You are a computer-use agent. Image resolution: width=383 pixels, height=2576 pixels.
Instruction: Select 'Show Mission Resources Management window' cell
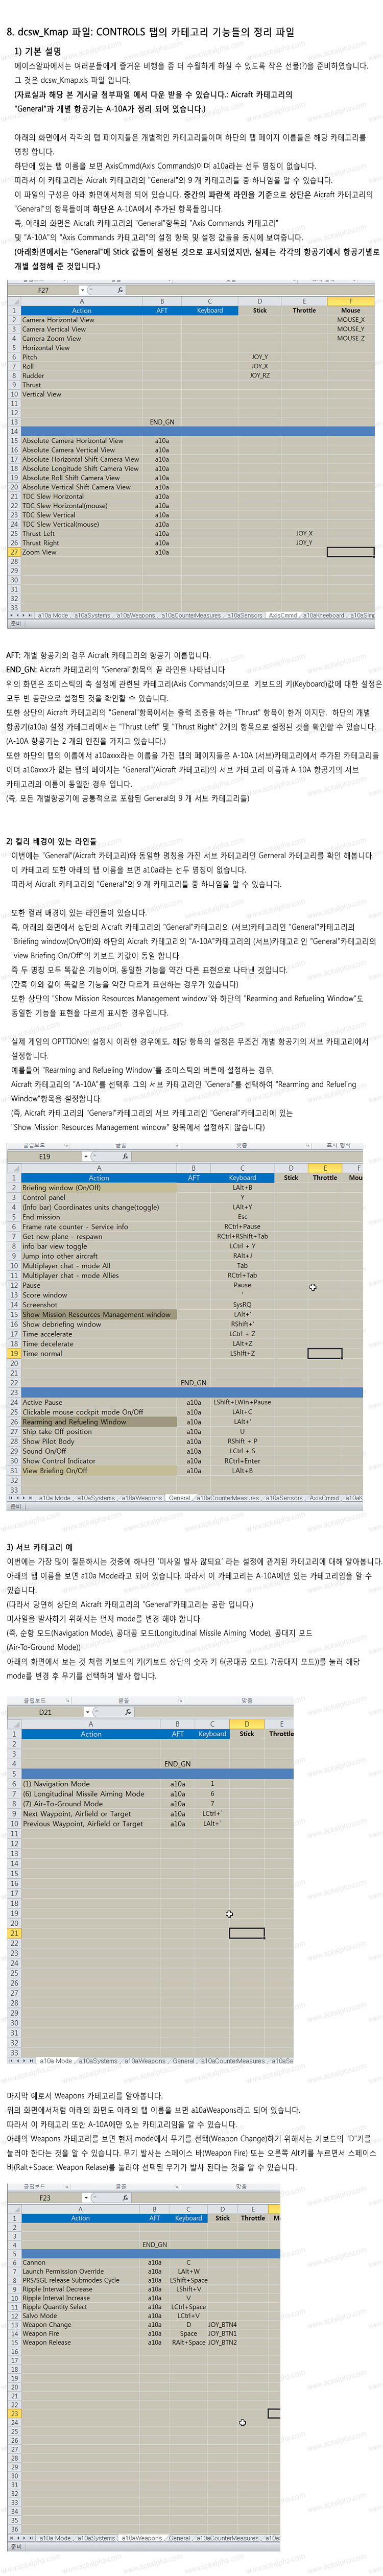point(99,1314)
